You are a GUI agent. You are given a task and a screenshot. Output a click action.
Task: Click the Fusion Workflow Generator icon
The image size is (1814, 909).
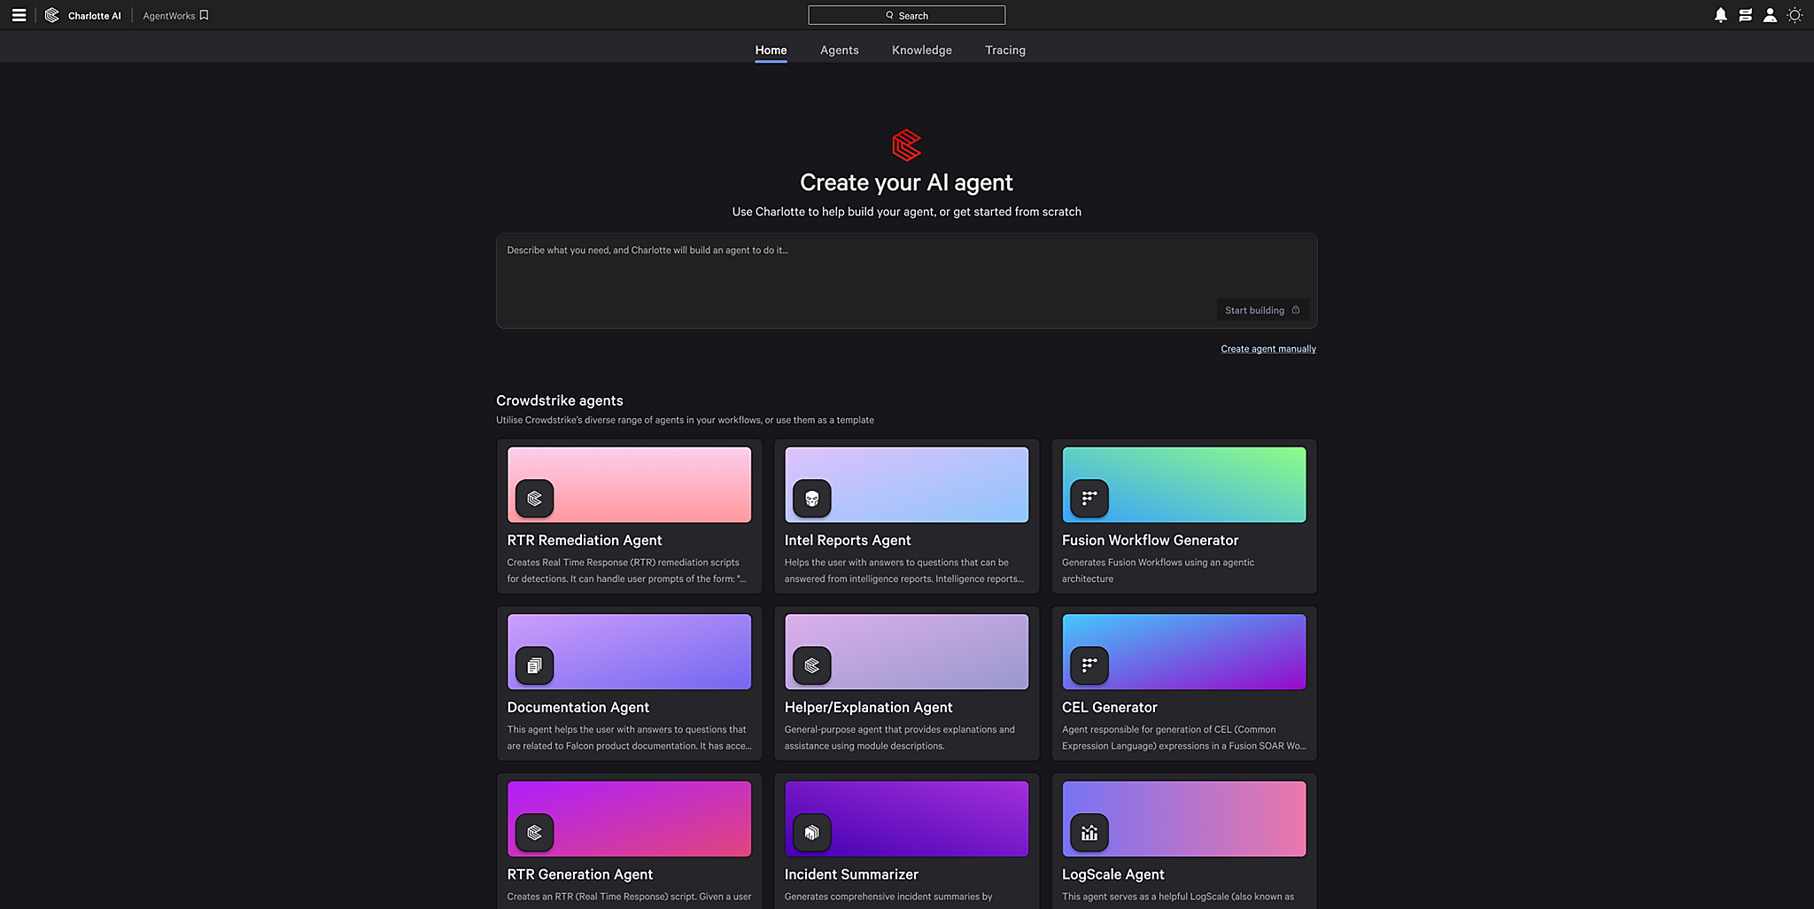tap(1089, 499)
